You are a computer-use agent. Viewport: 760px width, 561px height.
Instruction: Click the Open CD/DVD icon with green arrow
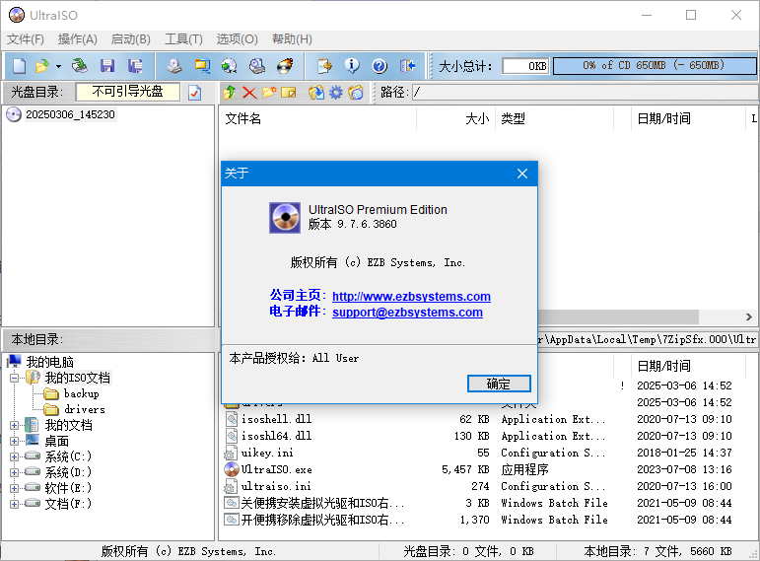click(x=79, y=65)
